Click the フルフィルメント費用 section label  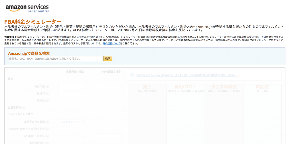[x=21, y=114]
